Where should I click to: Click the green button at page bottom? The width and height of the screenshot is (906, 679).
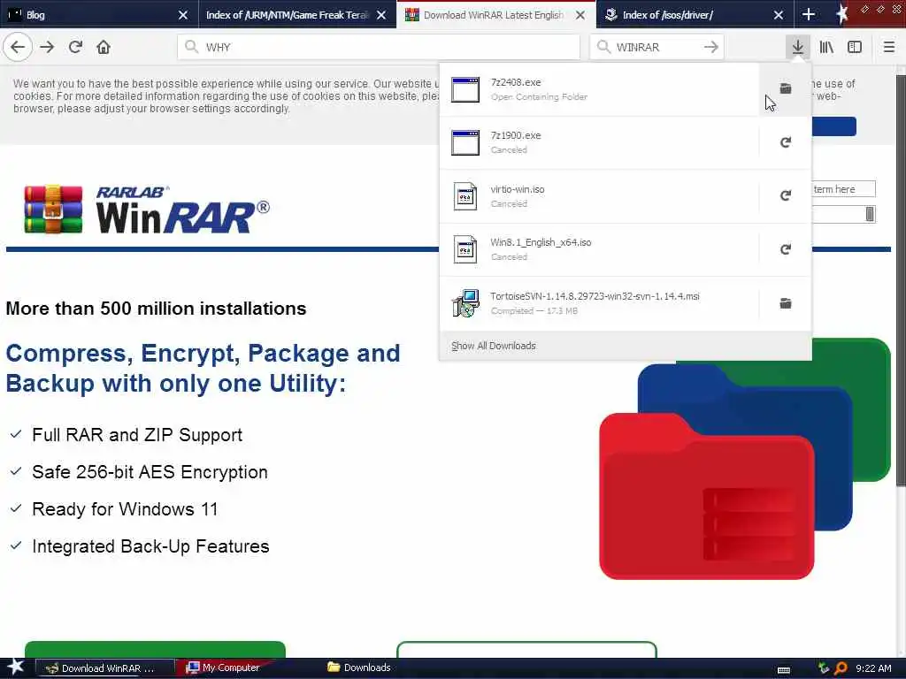coord(155,649)
